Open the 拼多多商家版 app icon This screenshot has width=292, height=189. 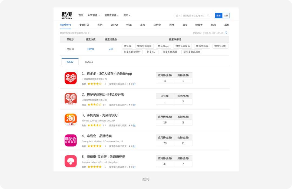coord(71,99)
